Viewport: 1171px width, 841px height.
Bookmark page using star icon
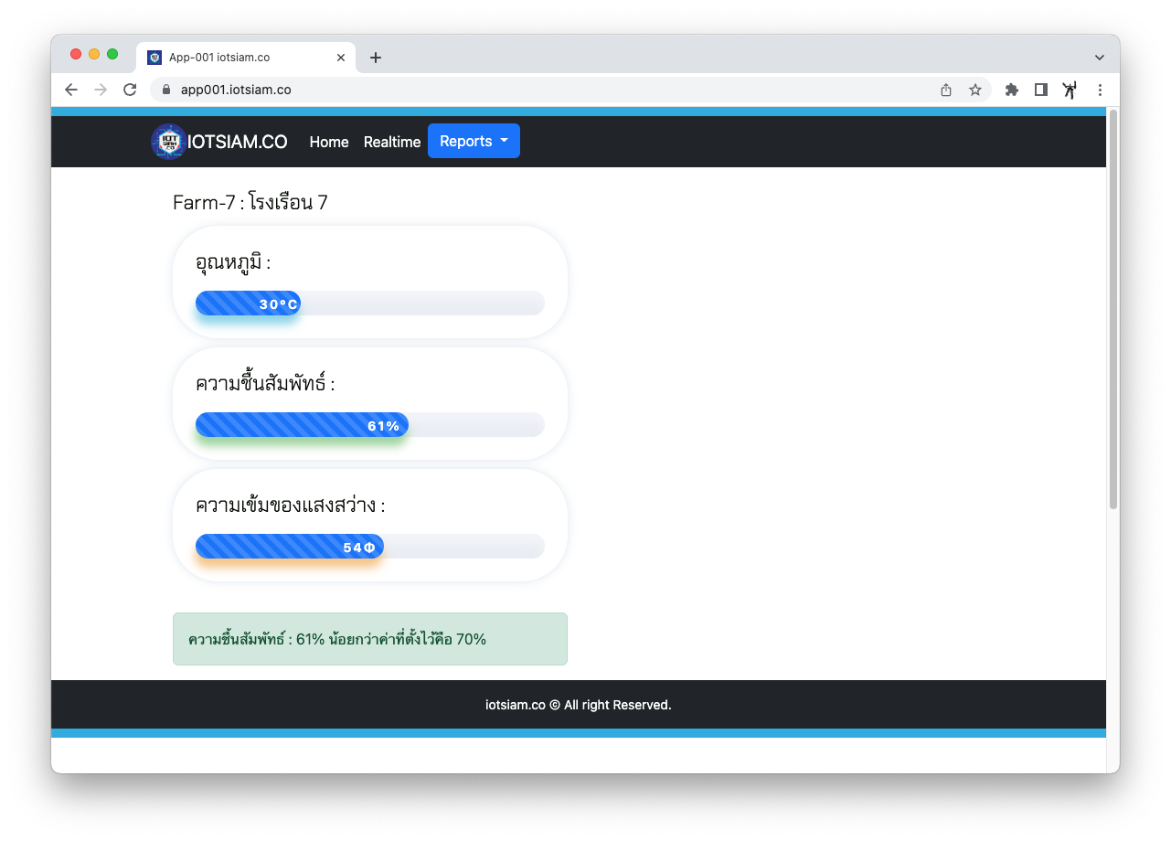click(975, 90)
